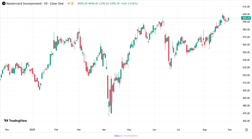Click the low value L590.26
Viewport: 252px width, 139px height.
click(x=104, y=4)
